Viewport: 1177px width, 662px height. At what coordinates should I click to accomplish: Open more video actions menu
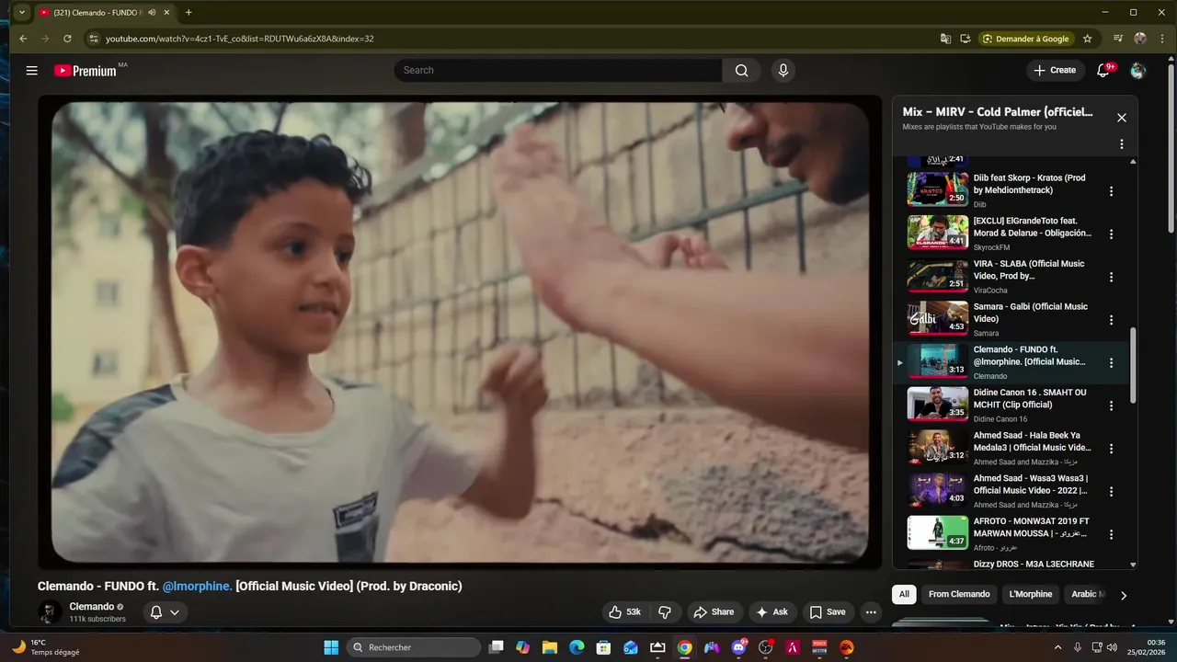pos(871,612)
